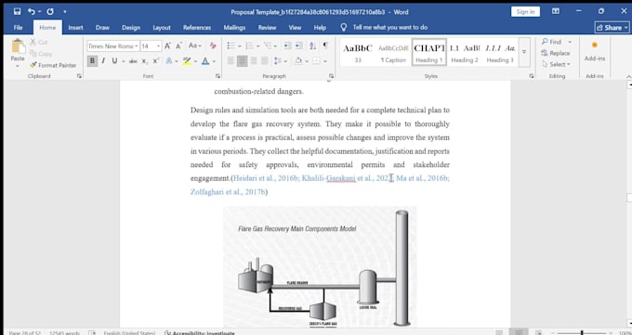The width and height of the screenshot is (632, 335).
Task: Open the ribbon display options
Action: [x=556, y=11]
